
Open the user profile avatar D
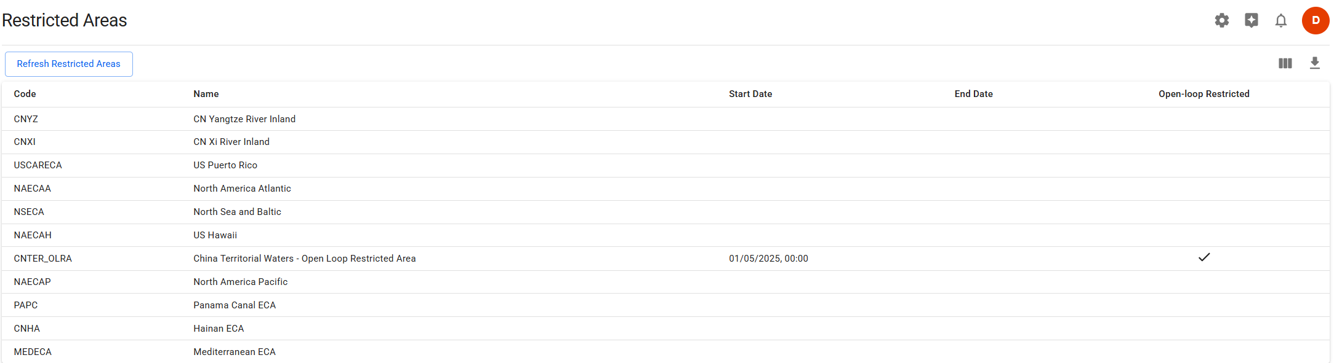pos(1316,21)
